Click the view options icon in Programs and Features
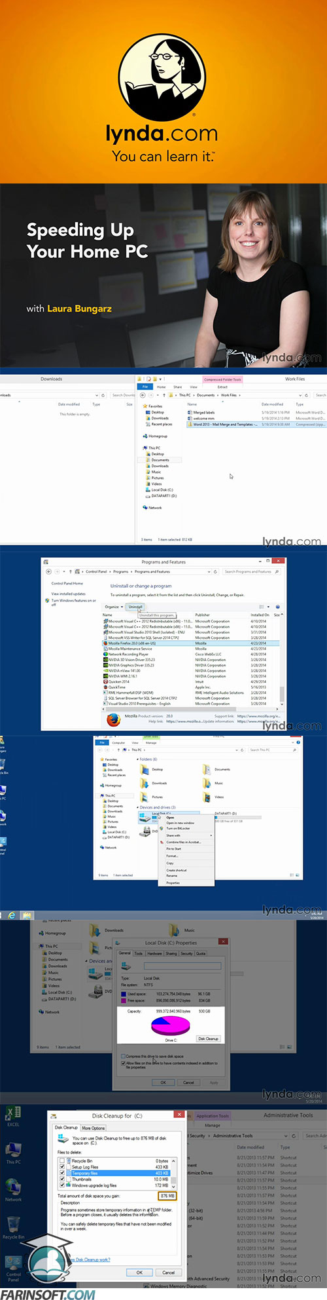This screenshot has width=327, height=1300. click(262, 607)
